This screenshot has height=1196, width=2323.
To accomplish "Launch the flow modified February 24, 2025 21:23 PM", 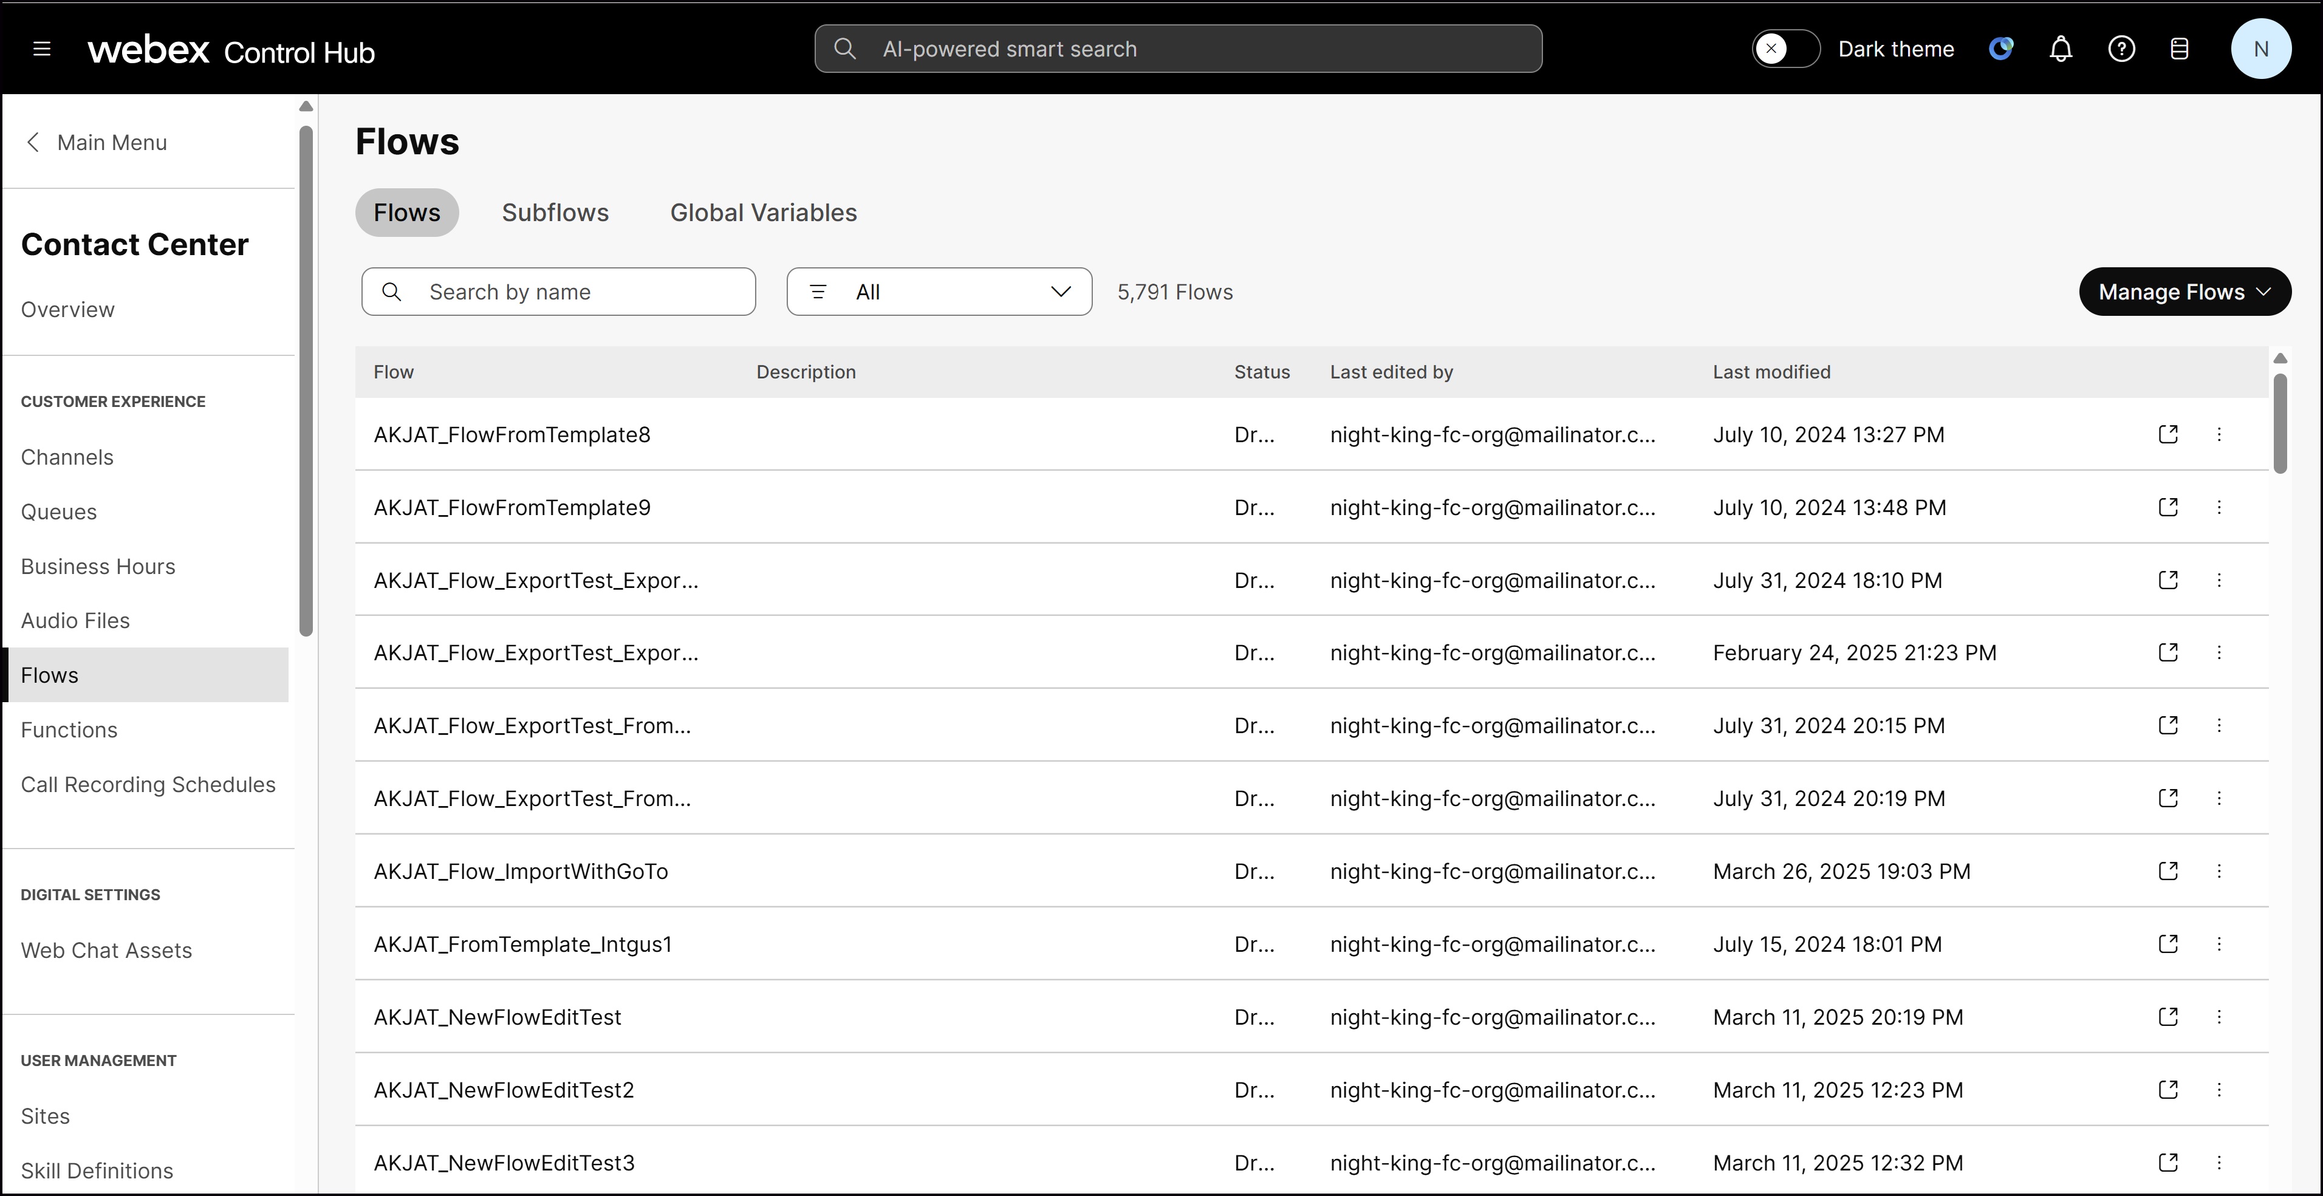I will 2168,653.
